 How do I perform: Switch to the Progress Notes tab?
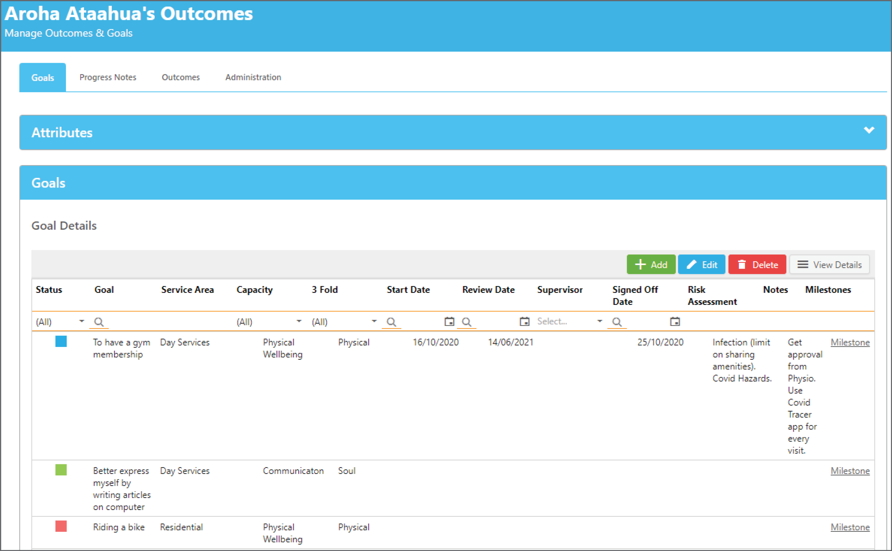click(108, 77)
